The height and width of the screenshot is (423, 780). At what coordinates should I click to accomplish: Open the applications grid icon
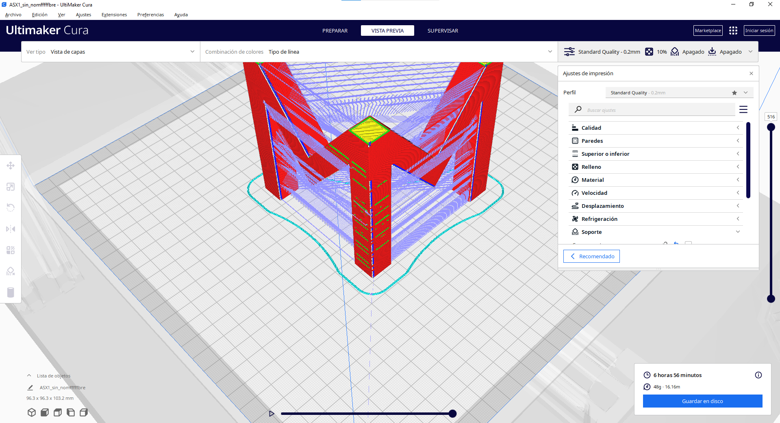click(x=733, y=31)
